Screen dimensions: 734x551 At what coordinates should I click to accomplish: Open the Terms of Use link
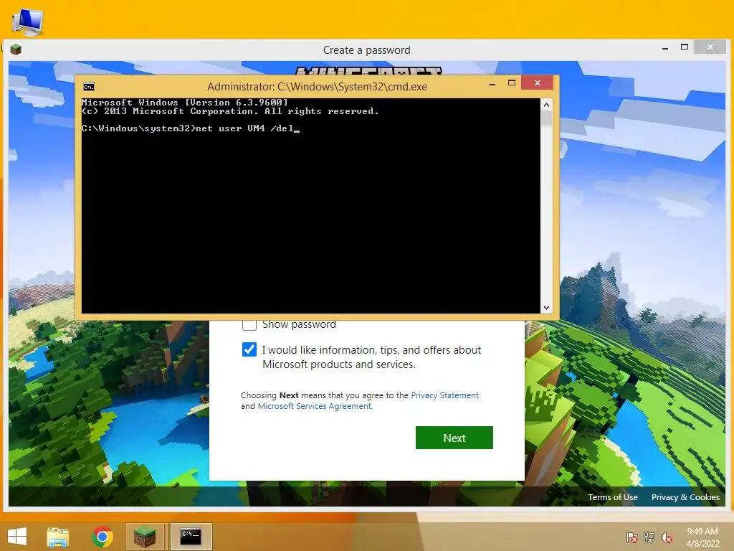(612, 497)
